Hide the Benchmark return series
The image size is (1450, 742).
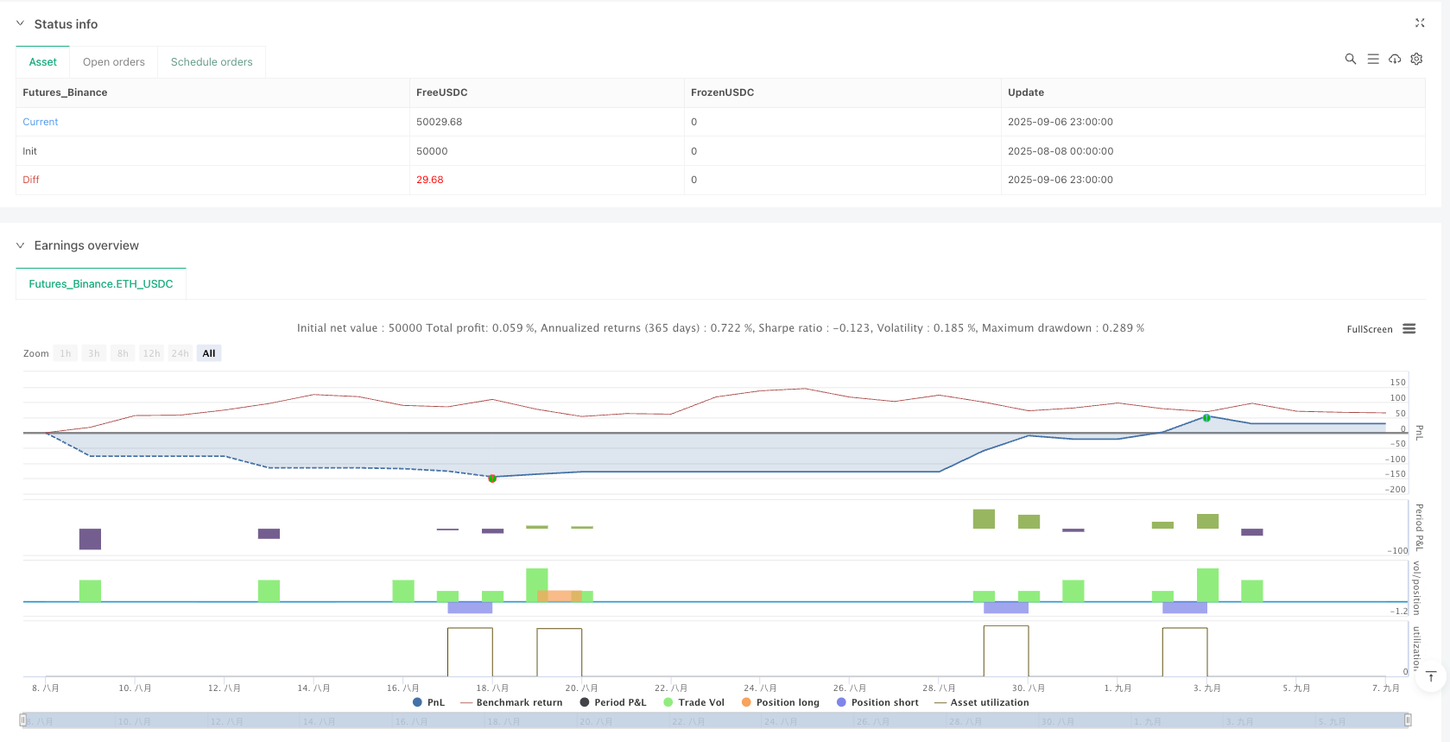click(x=511, y=702)
